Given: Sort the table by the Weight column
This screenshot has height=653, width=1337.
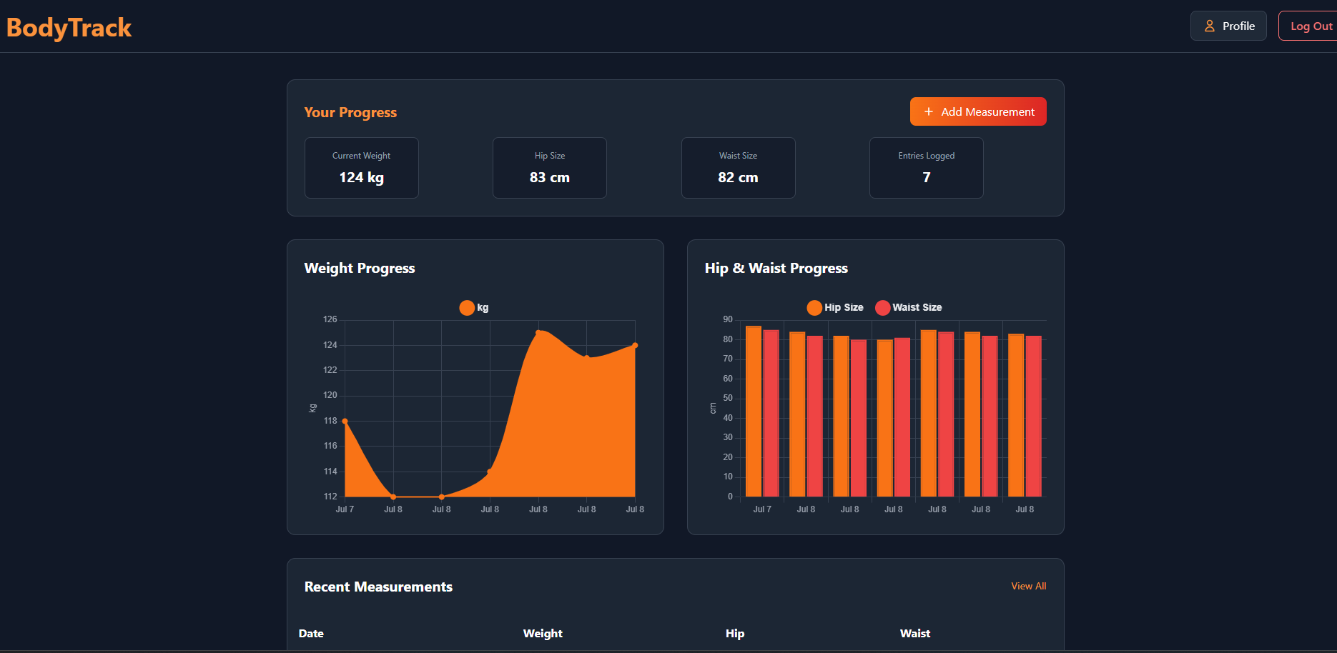Looking at the screenshot, I should tap(543, 633).
